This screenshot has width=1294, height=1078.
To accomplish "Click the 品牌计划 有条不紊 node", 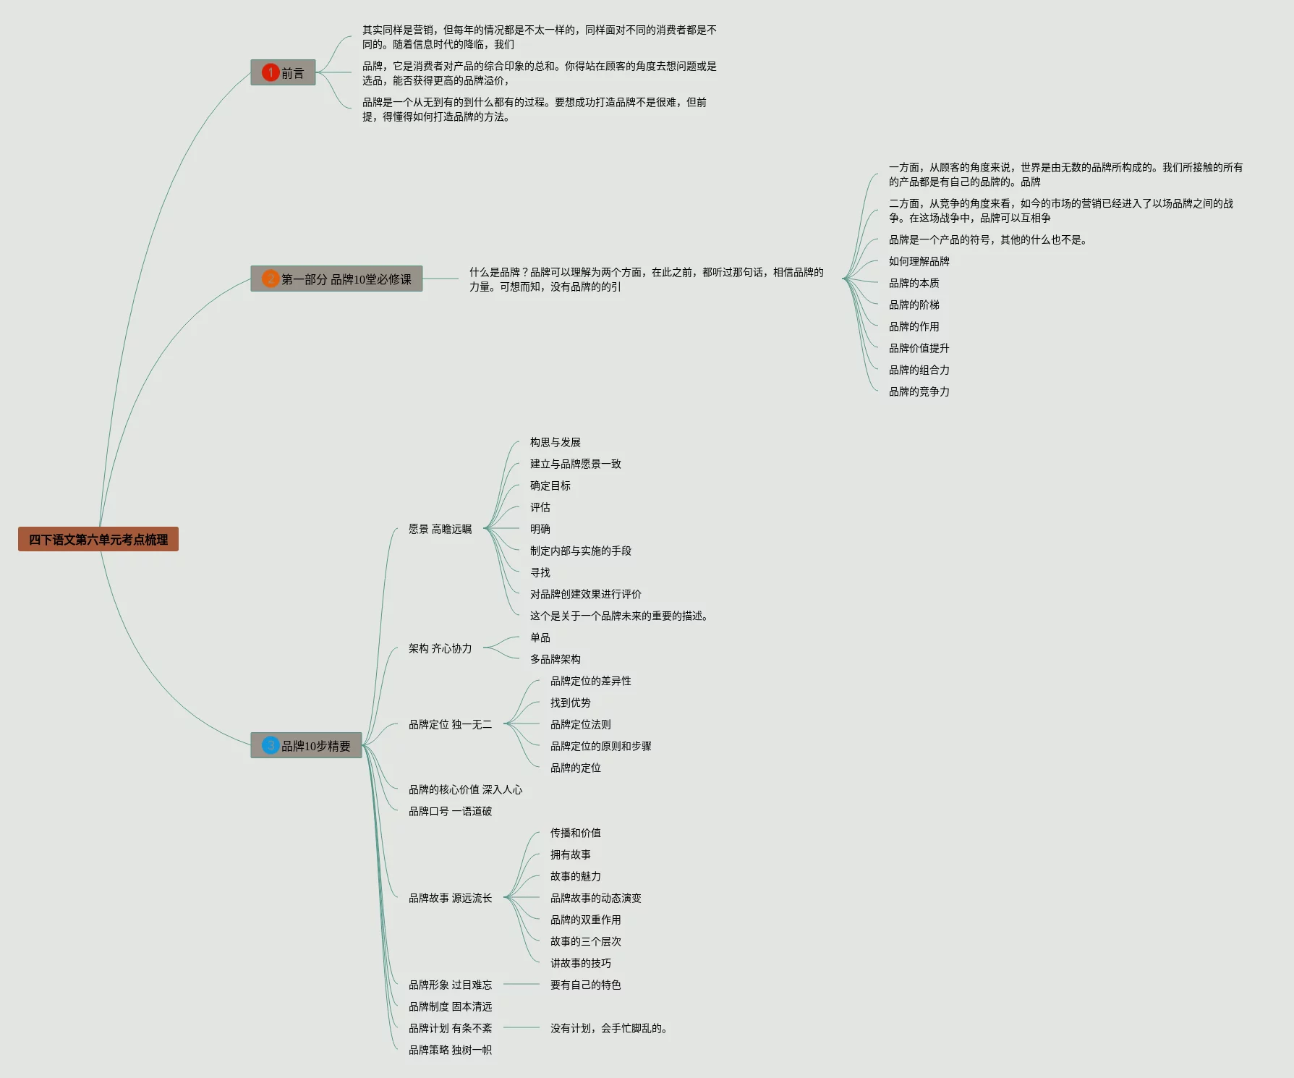I will (450, 1028).
